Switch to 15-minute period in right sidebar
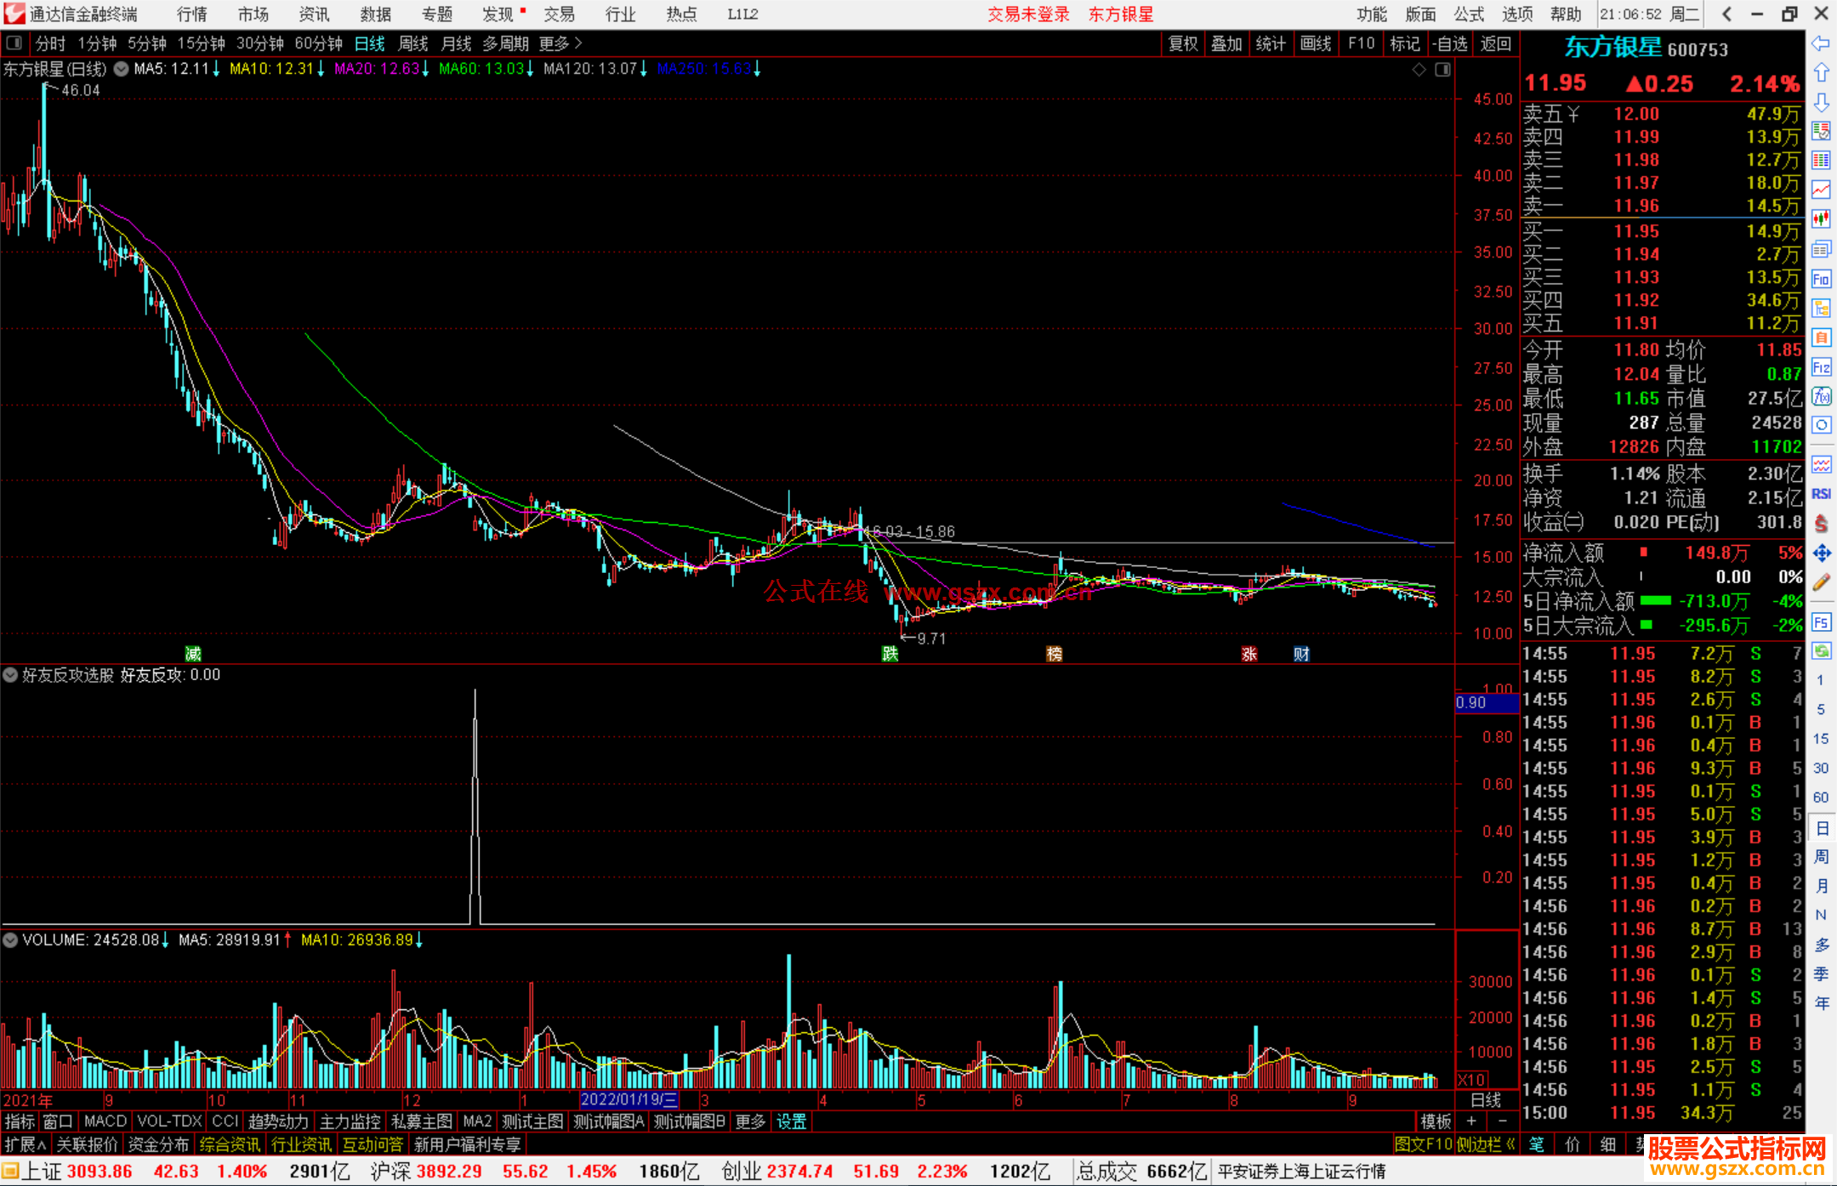 coord(1821,739)
